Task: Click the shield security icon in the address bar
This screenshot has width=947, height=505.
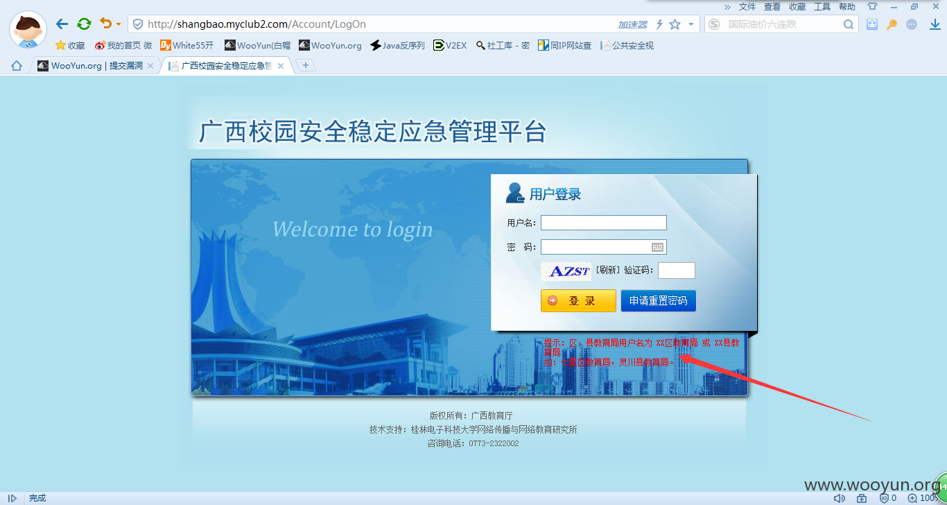Action: (138, 24)
